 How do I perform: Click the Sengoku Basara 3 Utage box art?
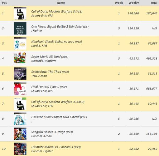pos(20,134)
